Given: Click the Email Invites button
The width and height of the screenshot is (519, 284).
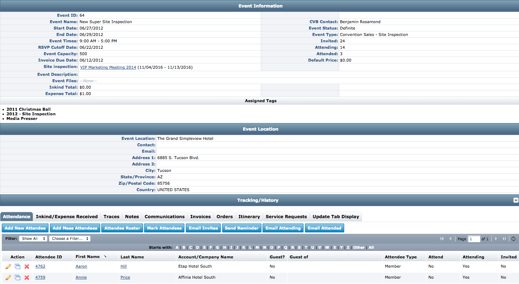Looking at the screenshot, I should [203, 228].
